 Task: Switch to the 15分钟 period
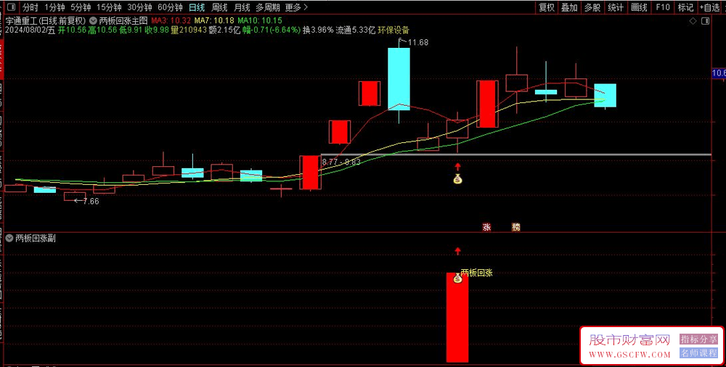[x=109, y=7]
